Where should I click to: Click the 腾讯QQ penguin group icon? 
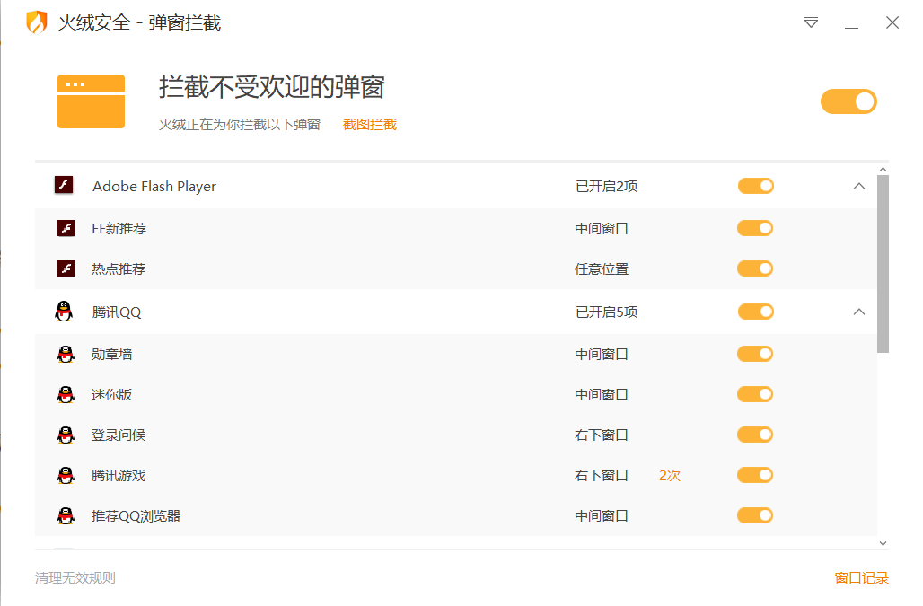(x=63, y=312)
